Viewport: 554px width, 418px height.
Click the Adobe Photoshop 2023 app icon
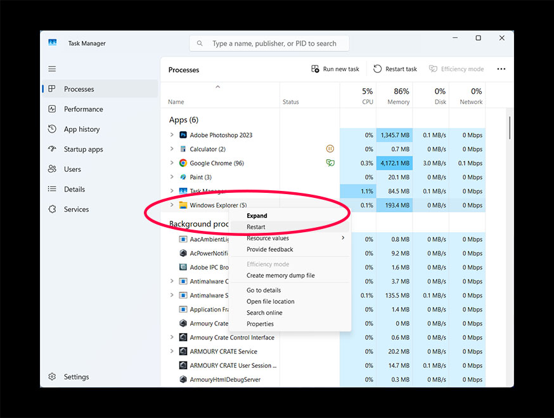(183, 135)
